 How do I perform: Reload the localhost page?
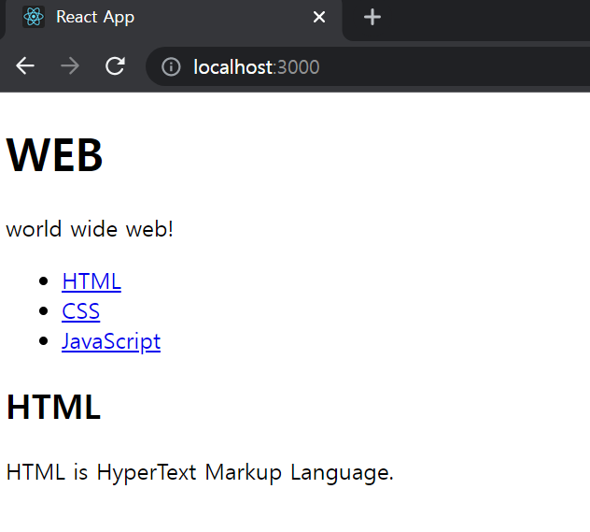pyautogui.click(x=115, y=66)
